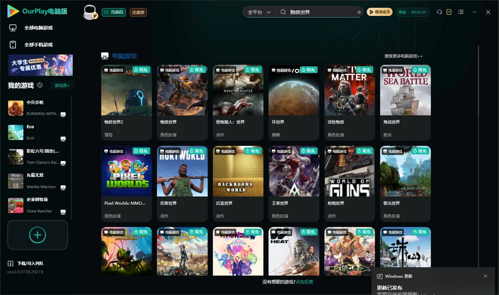Open the Pixel Worlds game card
Image resolution: width=499 pixels, height=295 pixels.
coord(126,184)
